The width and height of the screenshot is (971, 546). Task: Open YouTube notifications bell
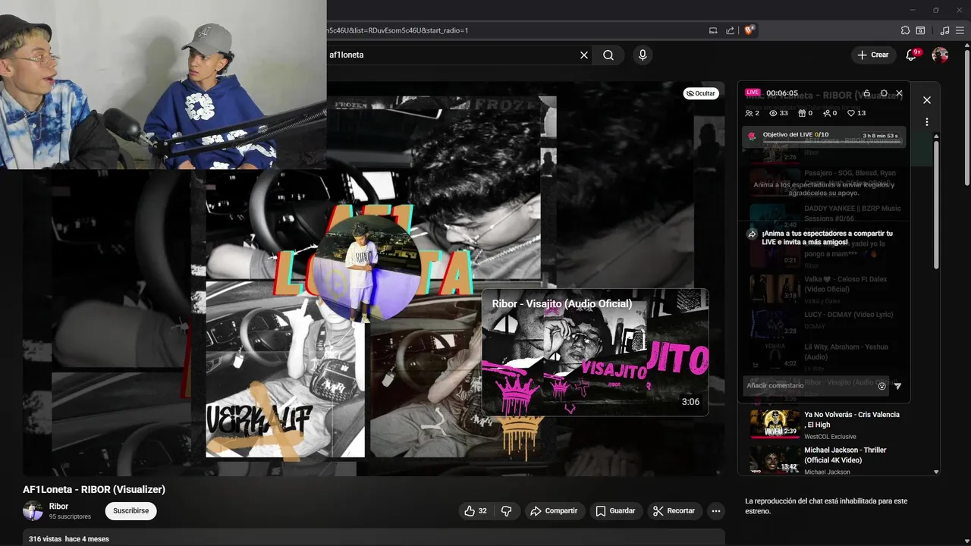coord(912,55)
